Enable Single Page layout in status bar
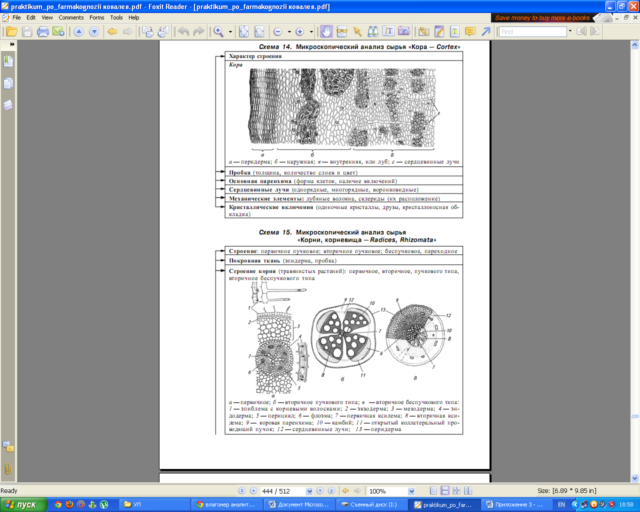Viewport: 640px width, 512px height. tap(433, 491)
